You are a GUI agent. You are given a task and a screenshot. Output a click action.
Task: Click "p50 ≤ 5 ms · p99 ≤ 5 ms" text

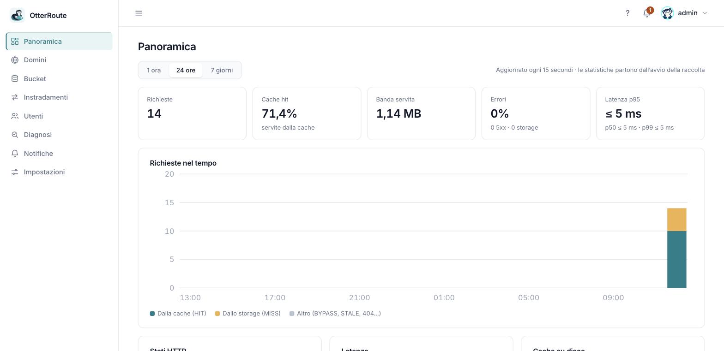pos(639,128)
